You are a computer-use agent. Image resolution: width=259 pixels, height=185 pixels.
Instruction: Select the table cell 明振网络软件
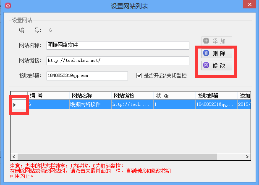coord(91,104)
